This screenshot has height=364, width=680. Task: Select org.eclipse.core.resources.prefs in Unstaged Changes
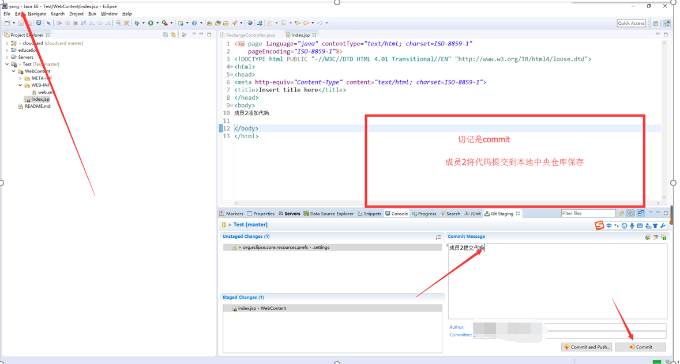pos(332,247)
